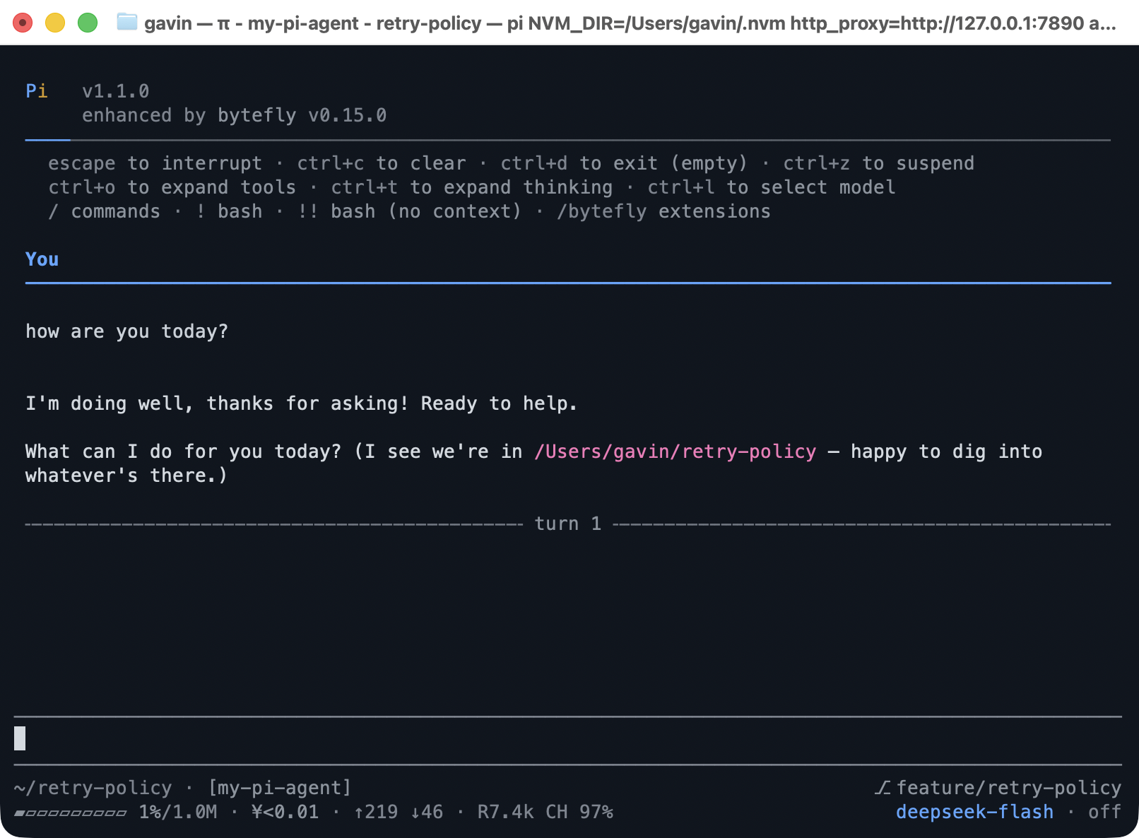This screenshot has height=838, width=1139.
Task: Click the git branch icon before feature/retry-policy
Action: tap(883, 787)
